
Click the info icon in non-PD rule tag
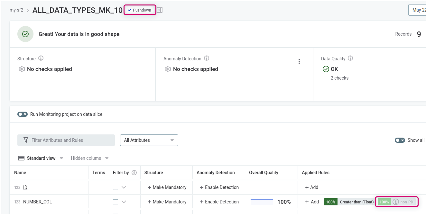pos(396,202)
